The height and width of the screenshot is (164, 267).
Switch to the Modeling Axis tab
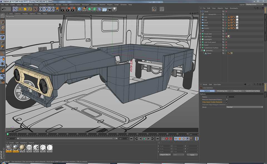[222, 91]
